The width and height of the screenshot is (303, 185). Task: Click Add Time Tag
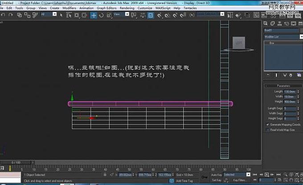pyautogui.click(x=184, y=181)
